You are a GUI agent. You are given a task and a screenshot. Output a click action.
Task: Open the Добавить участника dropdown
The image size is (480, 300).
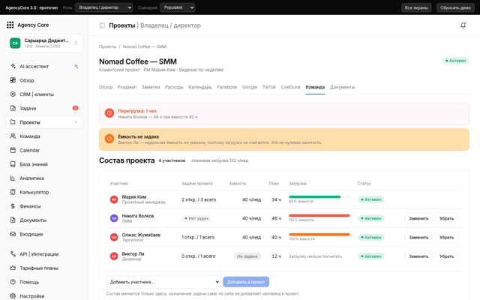coord(163,282)
